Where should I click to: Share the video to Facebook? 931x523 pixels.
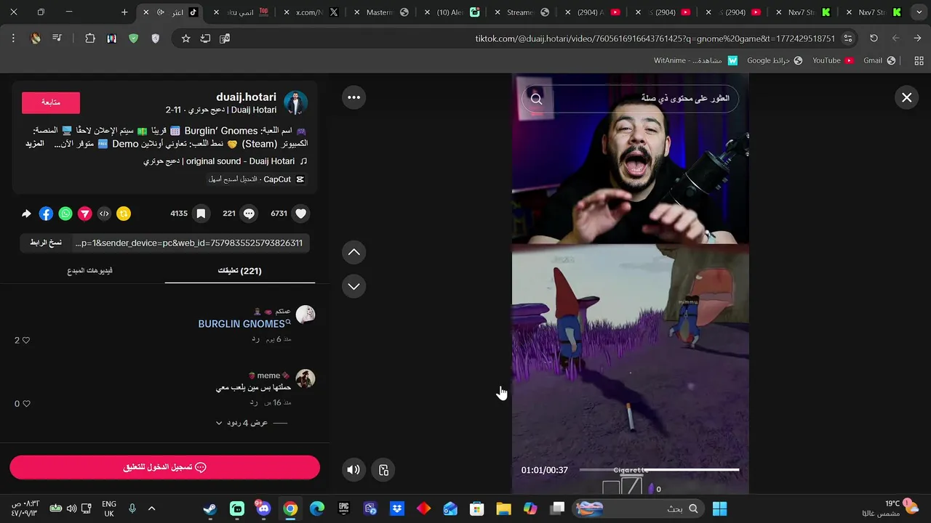pyautogui.click(x=46, y=214)
